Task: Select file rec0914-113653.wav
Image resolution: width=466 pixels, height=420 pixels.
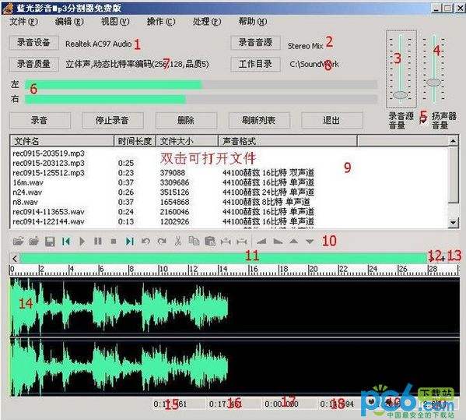Action: point(48,212)
